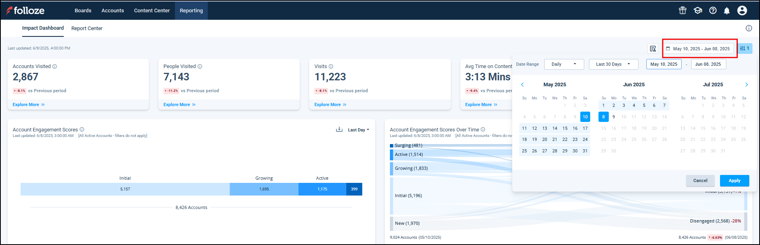Click the filter icon showing 1
760x245 pixels.
(745, 48)
